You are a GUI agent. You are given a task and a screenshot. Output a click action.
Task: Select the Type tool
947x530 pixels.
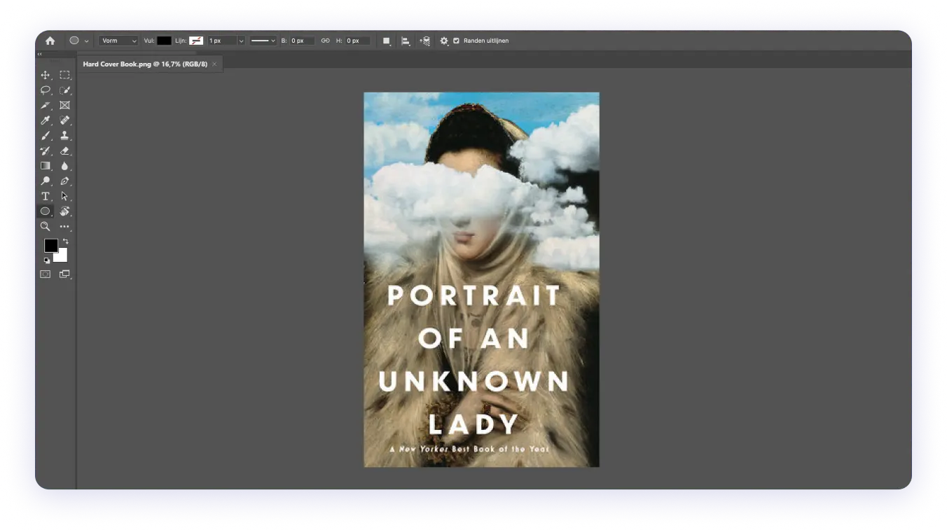(46, 197)
